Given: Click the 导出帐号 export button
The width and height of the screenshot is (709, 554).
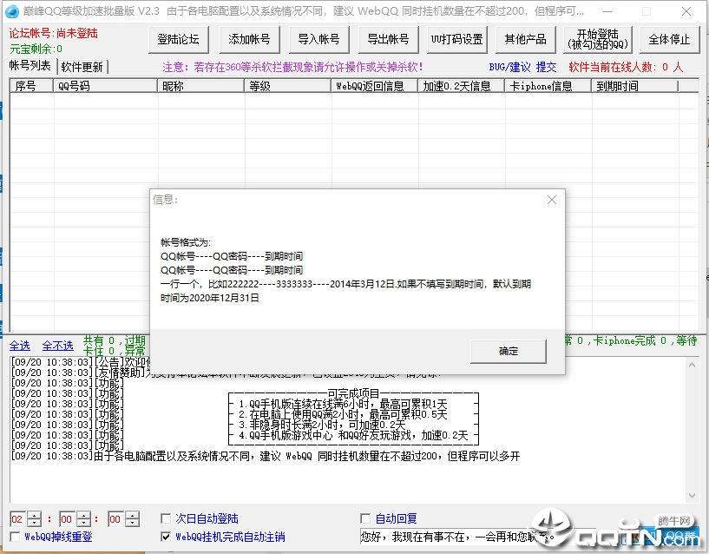Looking at the screenshot, I should click(x=388, y=39).
